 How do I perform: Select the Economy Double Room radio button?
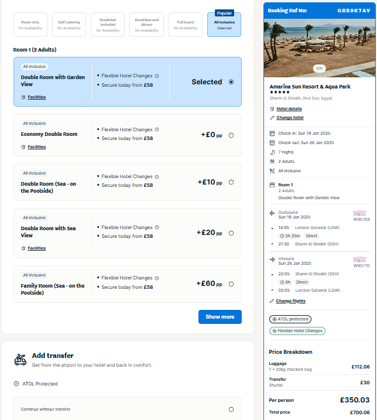pos(231,135)
